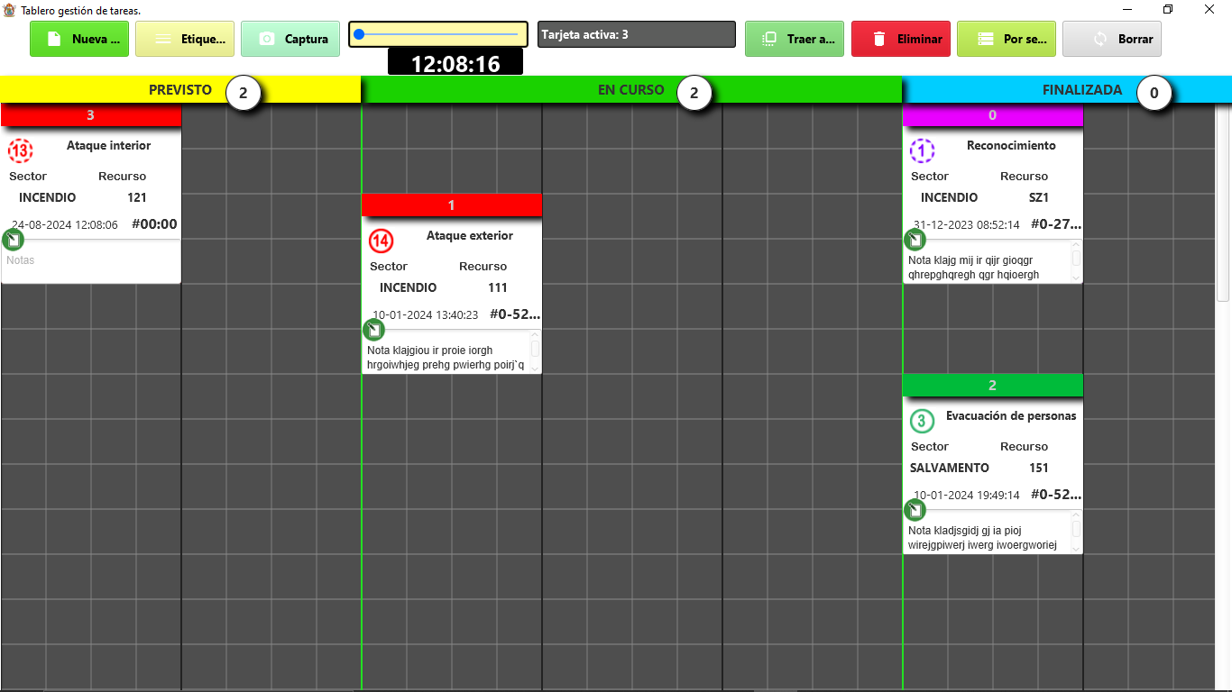Click the 12:08:16 clock display

click(x=455, y=63)
